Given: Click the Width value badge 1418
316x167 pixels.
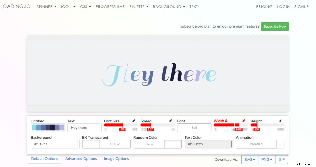Looking at the screenshot, I should tap(239, 130).
